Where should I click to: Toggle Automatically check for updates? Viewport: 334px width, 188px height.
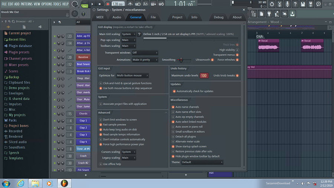tap(174, 91)
